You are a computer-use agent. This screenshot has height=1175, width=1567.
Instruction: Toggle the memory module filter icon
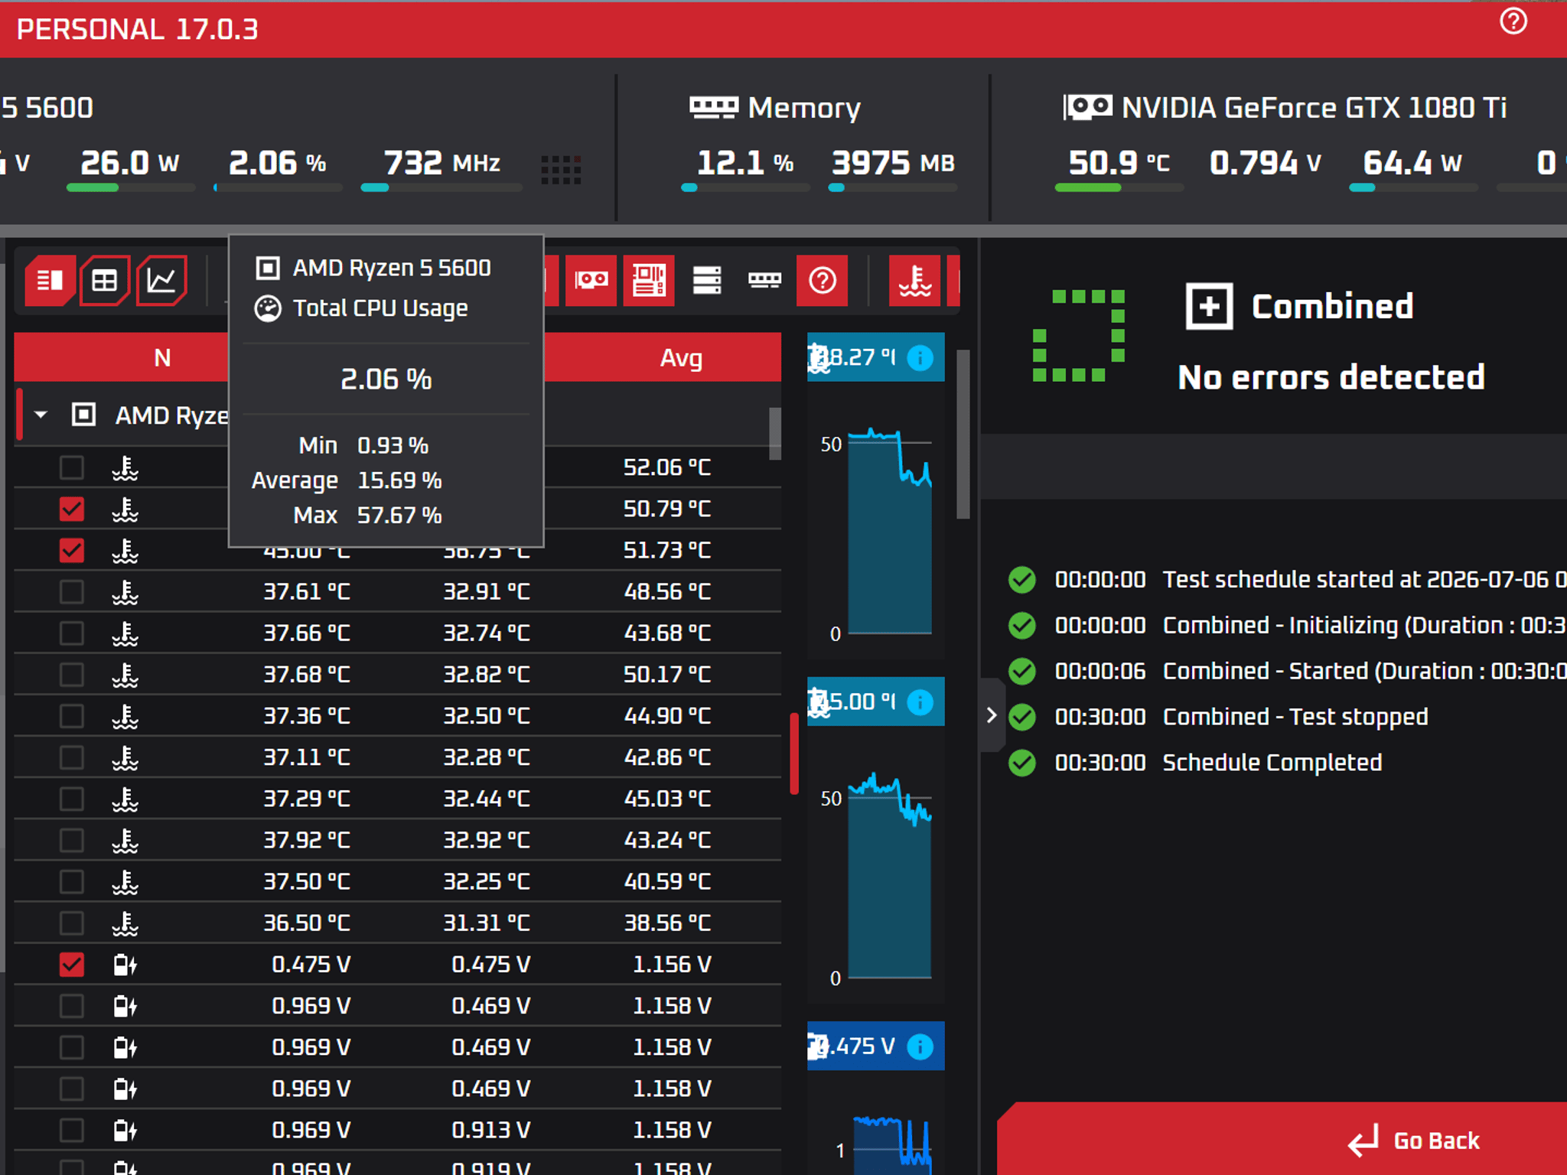(x=764, y=281)
